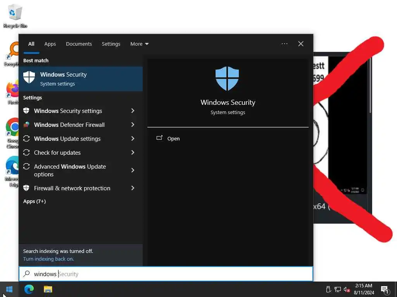Open Recycle Bin desktop icon

[x=15, y=15]
